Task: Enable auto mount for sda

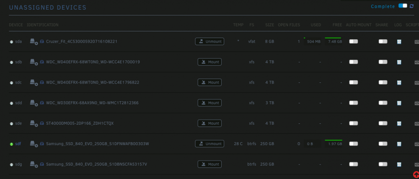Action: [x=354, y=41]
